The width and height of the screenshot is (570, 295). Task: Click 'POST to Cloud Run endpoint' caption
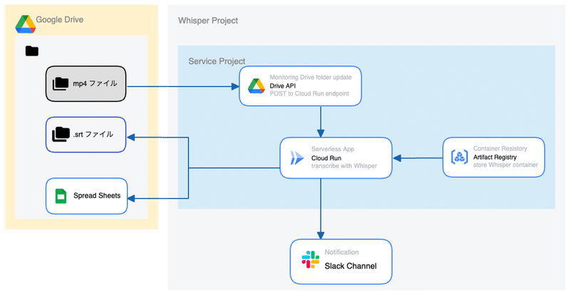(x=309, y=94)
